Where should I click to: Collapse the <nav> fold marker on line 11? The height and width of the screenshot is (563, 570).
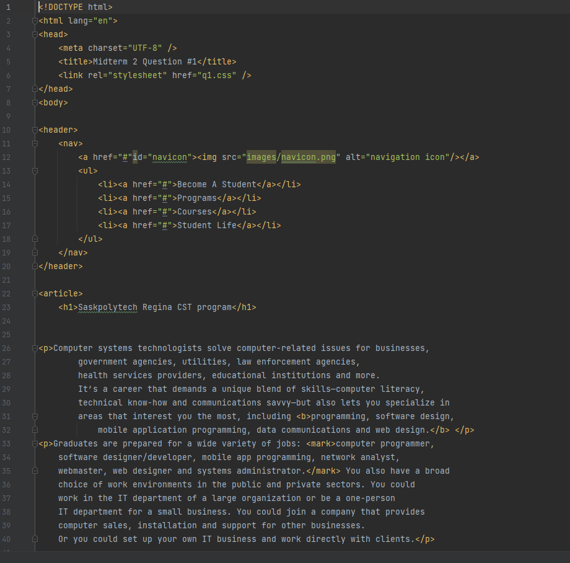pyautogui.click(x=35, y=144)
